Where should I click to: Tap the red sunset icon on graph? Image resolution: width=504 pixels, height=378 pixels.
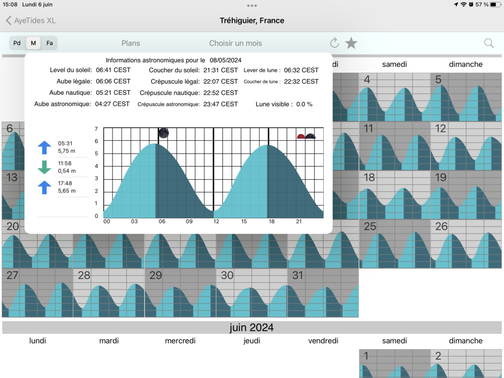(301, 136)
